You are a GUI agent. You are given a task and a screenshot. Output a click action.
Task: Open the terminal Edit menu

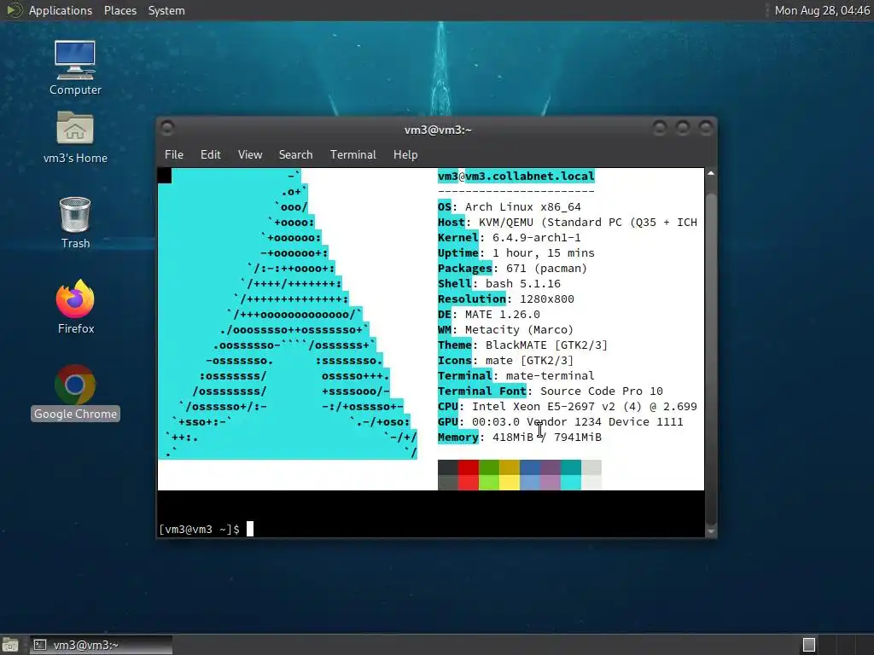(210, 154)
